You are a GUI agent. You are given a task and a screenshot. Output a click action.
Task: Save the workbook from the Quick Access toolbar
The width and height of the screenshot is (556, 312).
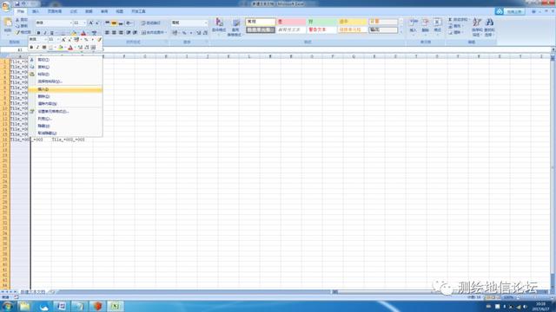pyautogui.click(x=17, y=3)
